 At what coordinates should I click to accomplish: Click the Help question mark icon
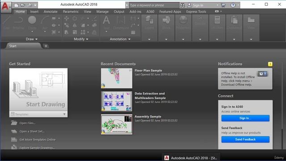coord(233,5)
